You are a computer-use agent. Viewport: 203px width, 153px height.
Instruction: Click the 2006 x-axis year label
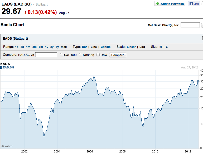(90, 151)
